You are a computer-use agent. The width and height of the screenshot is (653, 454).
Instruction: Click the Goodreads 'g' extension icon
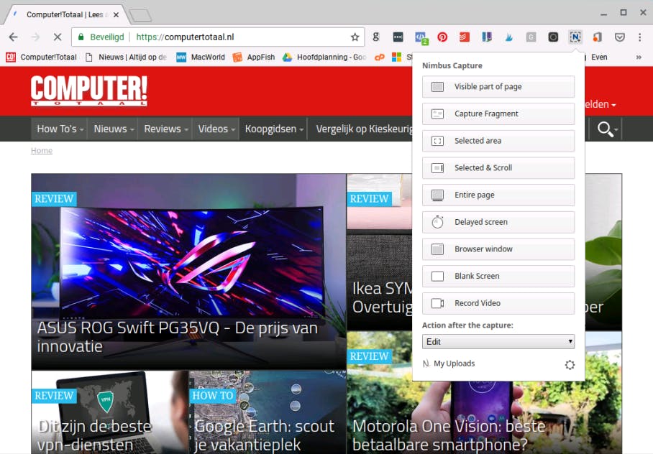click(375, 37)
